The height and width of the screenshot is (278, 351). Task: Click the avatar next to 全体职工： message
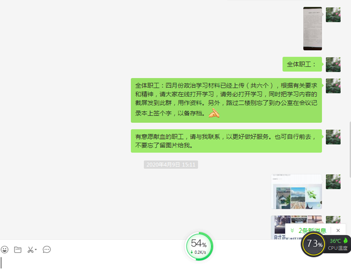(x=333, y=64)
